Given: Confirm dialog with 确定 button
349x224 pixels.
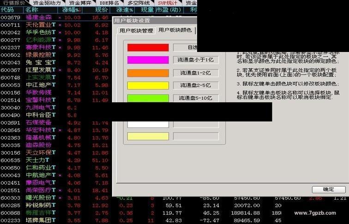Looking at the screenshot, I should click(x=329, y=190).
